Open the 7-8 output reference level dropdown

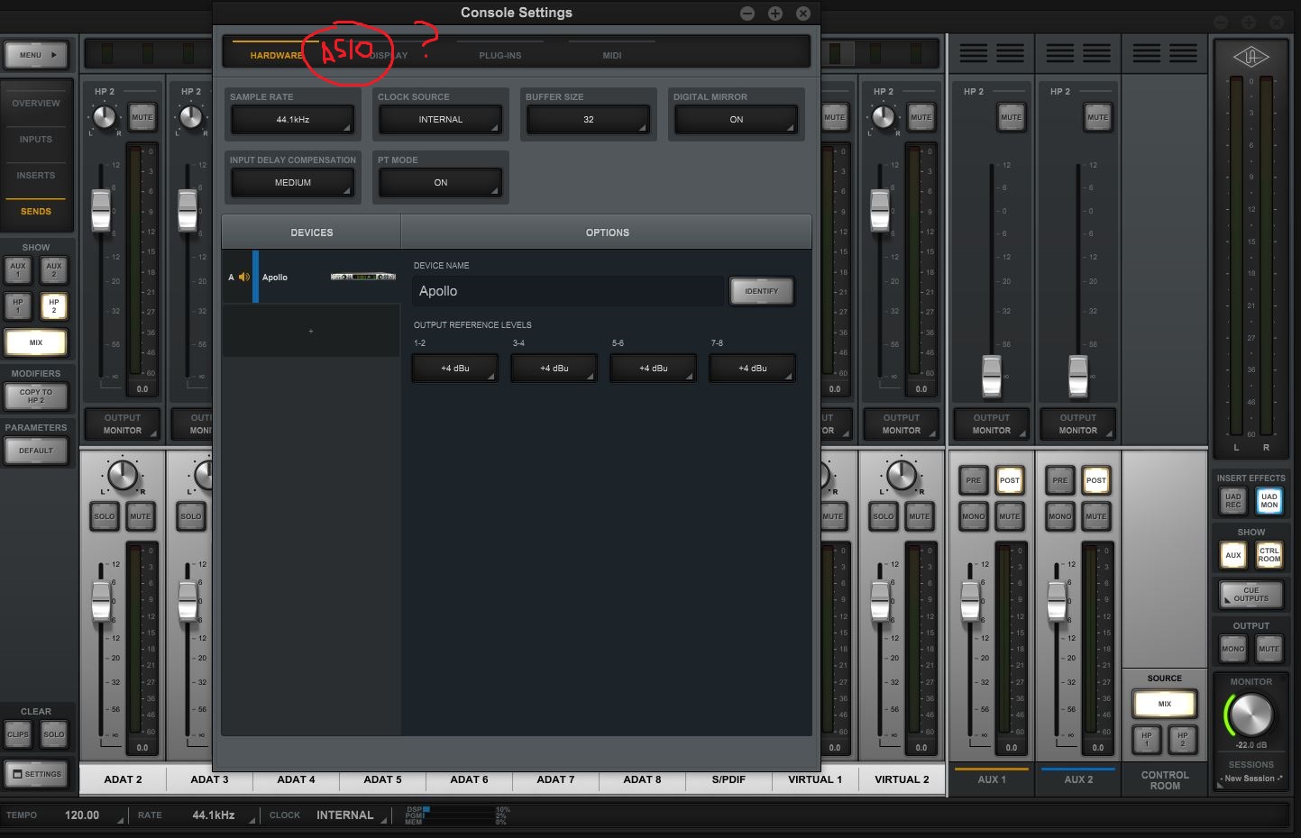753,368
